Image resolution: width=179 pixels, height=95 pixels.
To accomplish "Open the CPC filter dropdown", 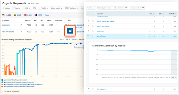I will pos(36,8).
